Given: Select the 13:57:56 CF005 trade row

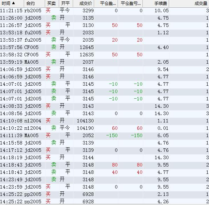Looking at the screenshot, I should (104, 48).
